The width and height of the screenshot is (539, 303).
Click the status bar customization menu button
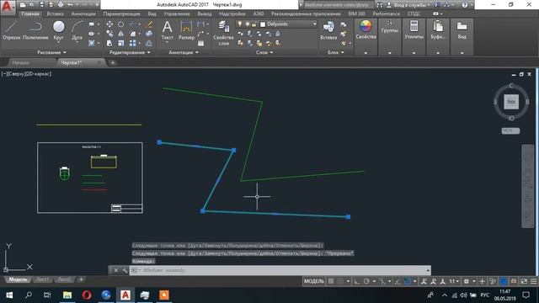point(533,281)
